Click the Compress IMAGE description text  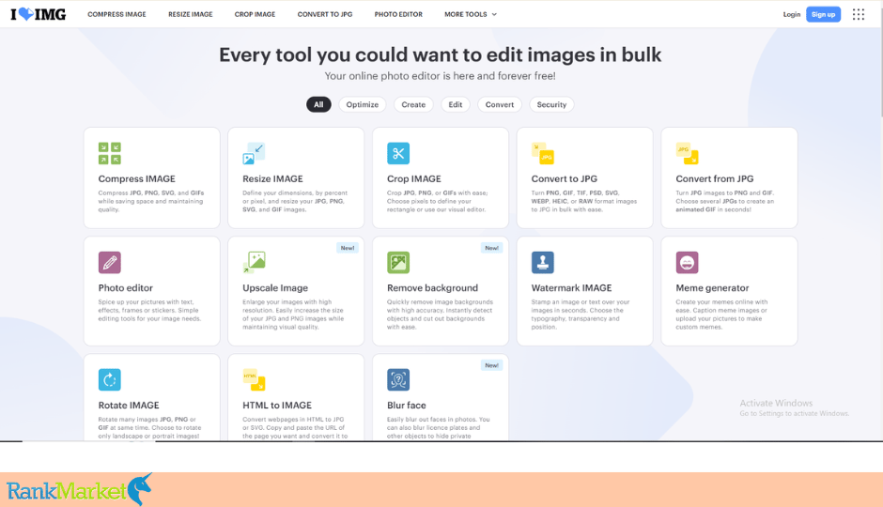pos(151,202)
